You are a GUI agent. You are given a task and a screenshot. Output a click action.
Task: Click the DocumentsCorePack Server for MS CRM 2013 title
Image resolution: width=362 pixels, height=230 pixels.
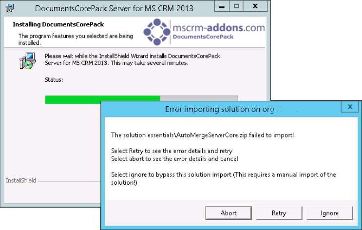pyautogui.click(x=114, y=9)
